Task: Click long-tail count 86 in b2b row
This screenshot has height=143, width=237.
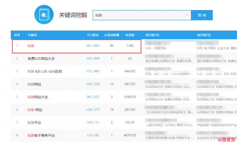Action: (112, 46)
